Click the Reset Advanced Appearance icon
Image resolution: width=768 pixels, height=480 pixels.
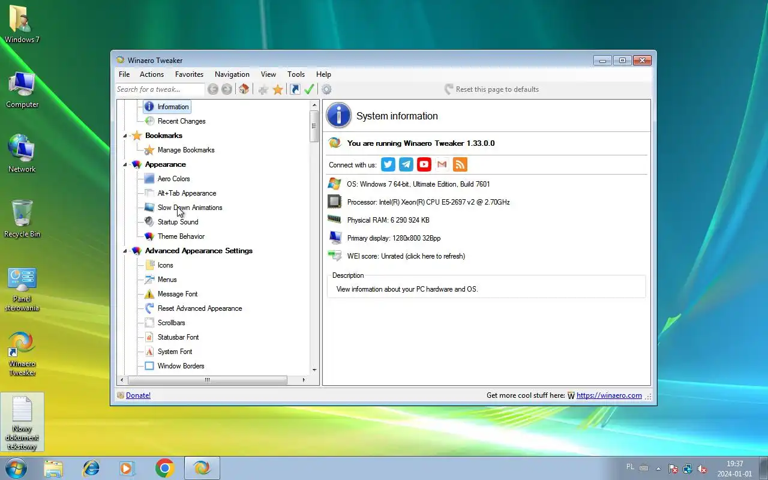click(x=149, y=308)
